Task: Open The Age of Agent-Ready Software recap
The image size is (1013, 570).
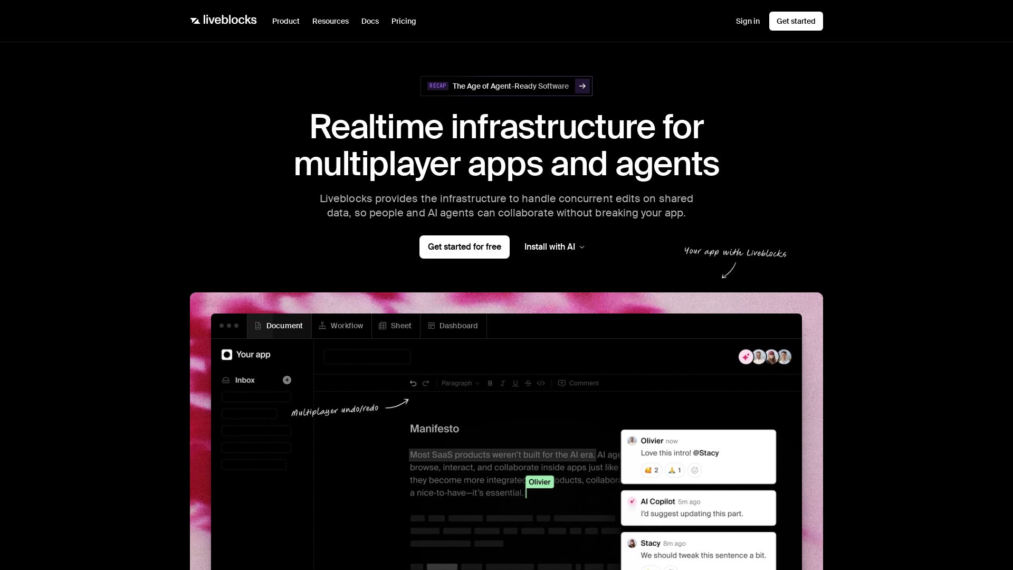Action: (506, 86)
